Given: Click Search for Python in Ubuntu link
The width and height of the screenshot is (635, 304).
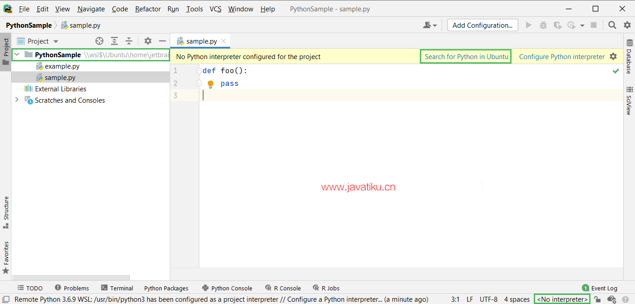Looking at the screenshot, I should coord(466,57).
